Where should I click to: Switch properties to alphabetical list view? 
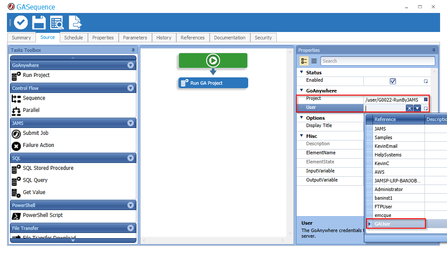[314, 61]
